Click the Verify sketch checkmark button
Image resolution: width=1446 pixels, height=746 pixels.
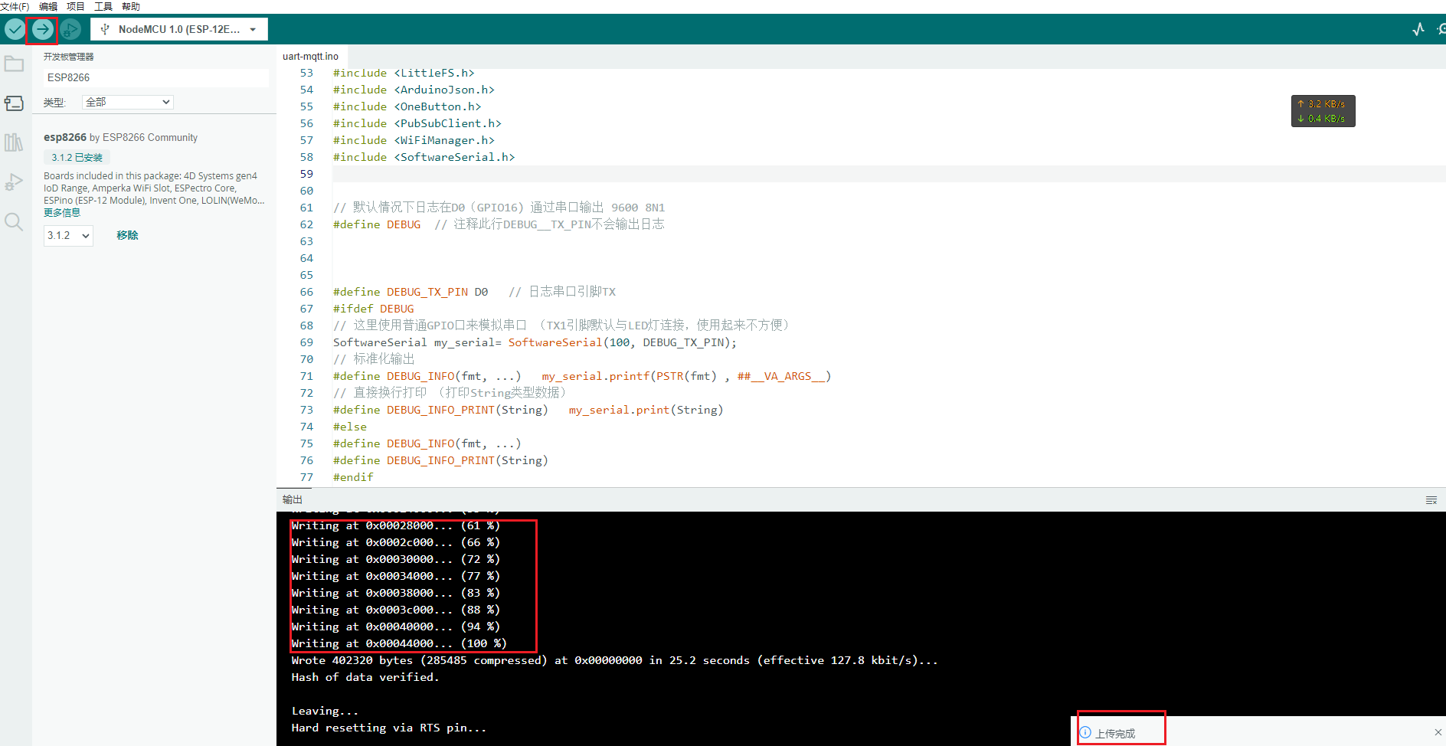tap(15, 30)
